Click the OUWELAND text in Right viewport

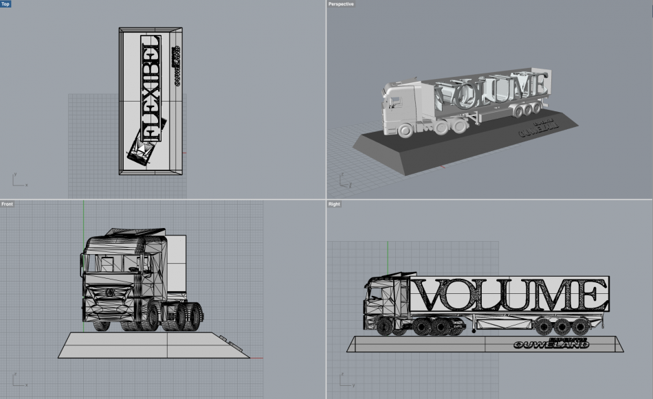tap(551, 343)
